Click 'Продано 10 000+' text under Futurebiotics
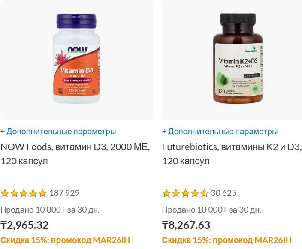The image size is (302, 249). tap(195, 210)
